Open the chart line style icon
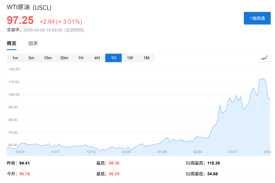Image resolution: width=275 pixels, height=183 pixels. coord(264,57)
